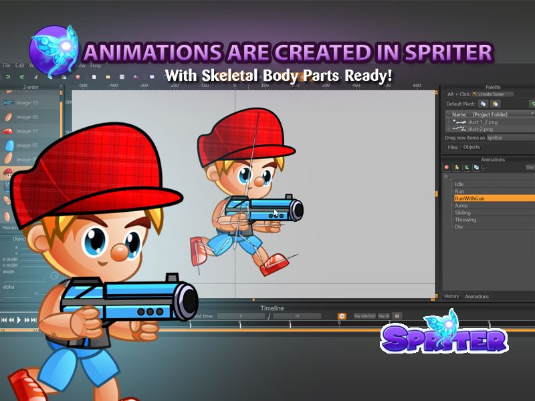Click the current time field on the timeline

point(241,316)
